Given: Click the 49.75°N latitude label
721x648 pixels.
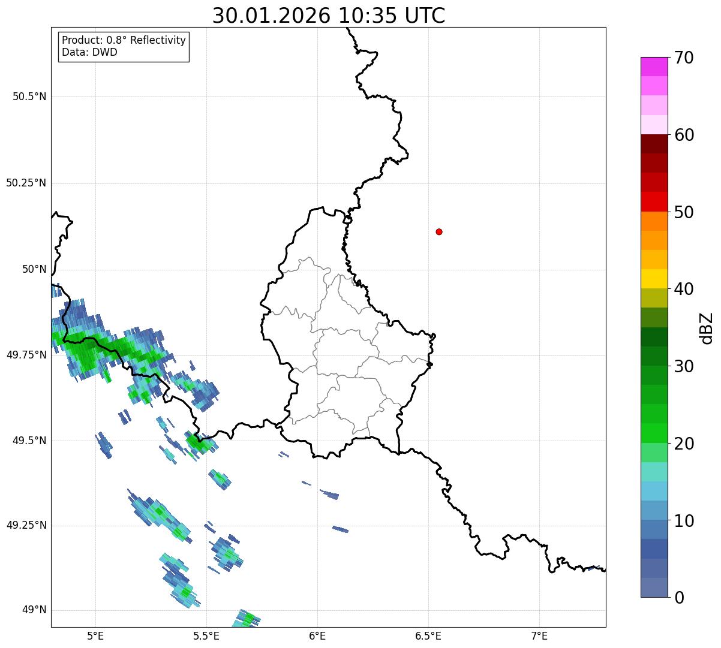Looking at the screenshot, I should click(x=26, y=355).
